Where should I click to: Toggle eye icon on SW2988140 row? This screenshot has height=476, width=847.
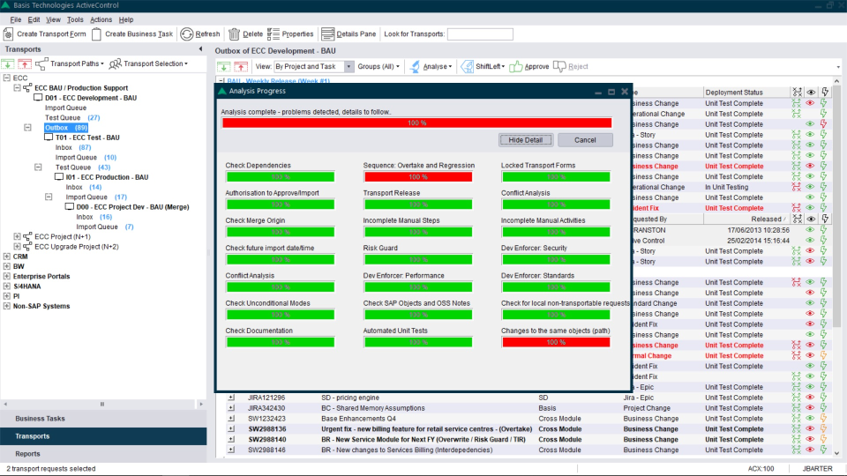[810, 440]
